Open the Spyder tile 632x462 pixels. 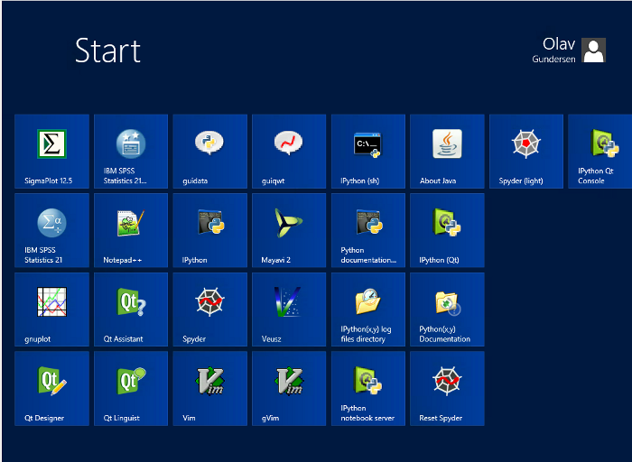click(x=210, y=310)
